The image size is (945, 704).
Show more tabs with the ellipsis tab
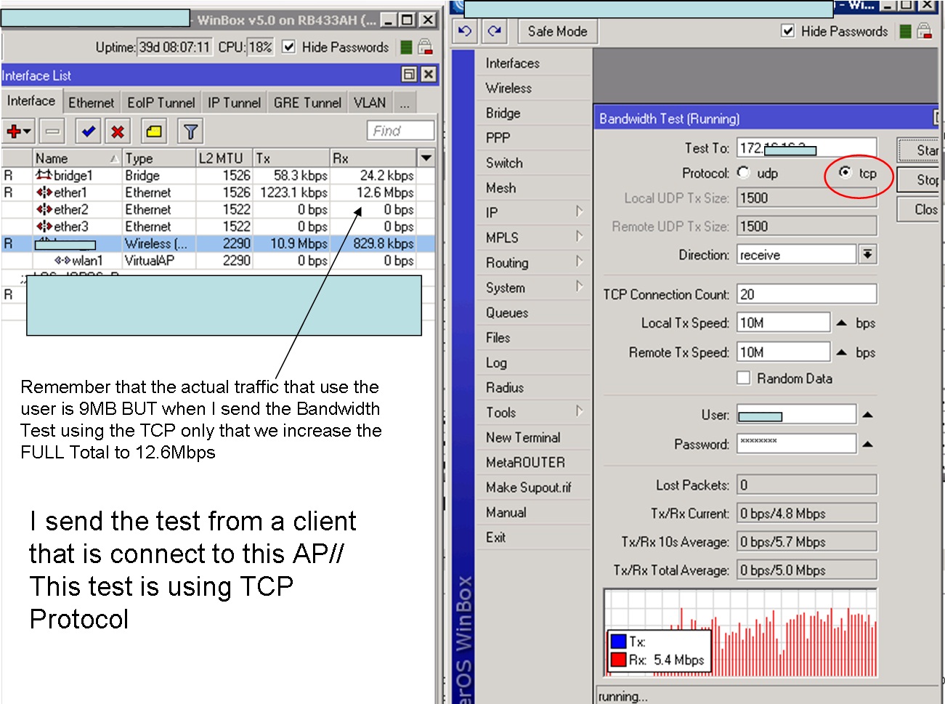coord(405,103)
